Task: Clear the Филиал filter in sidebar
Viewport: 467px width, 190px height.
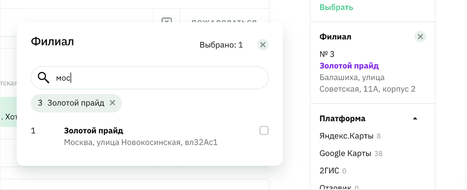Action: (420, 36)
